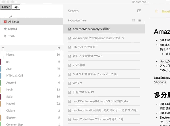Click the document icon beside 2017.9
Screen dimensions: 170x126
pos(70,83)
